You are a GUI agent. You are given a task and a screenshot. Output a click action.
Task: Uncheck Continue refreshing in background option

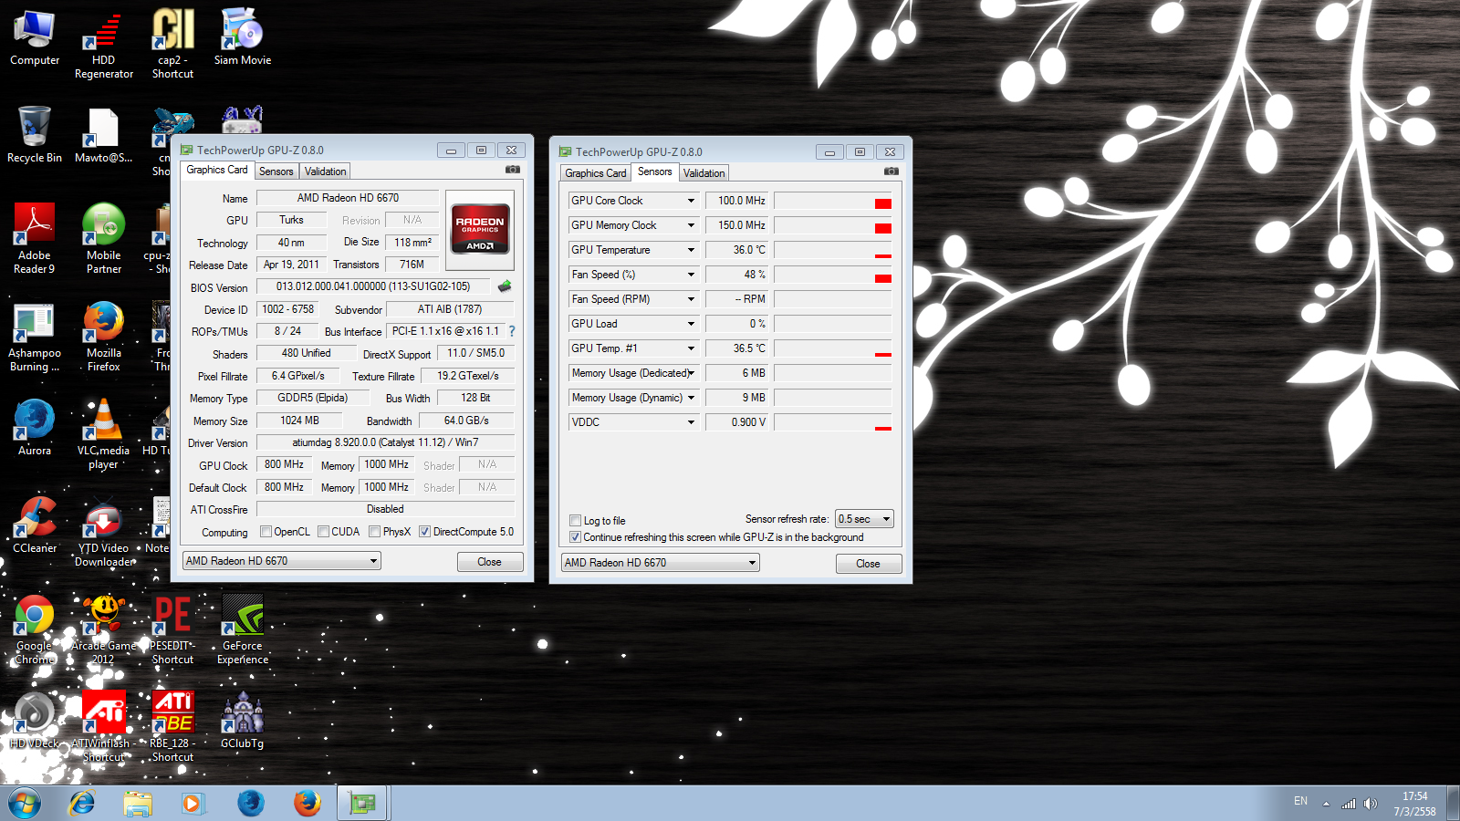575,537
